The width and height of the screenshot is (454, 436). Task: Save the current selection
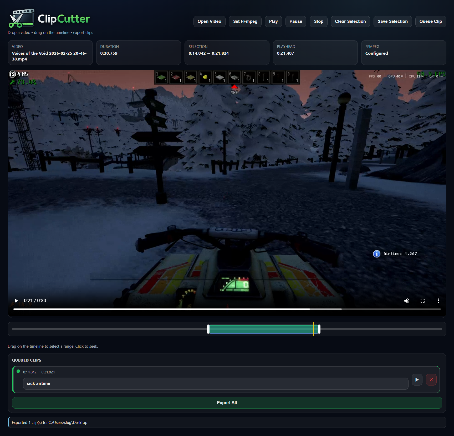click(x=392, y=22)
